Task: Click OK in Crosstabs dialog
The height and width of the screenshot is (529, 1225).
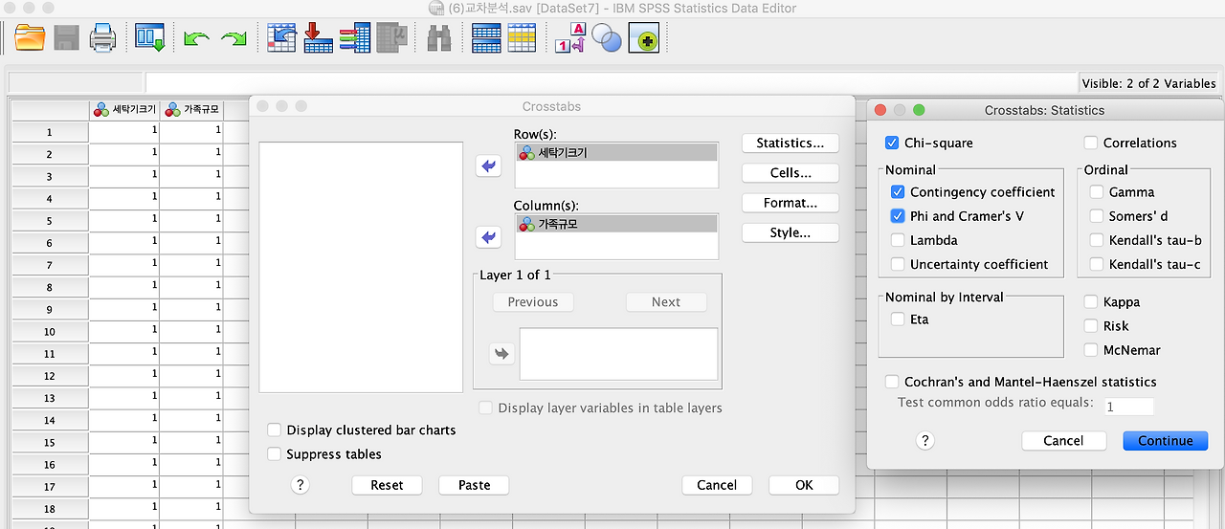Action: 804,485
